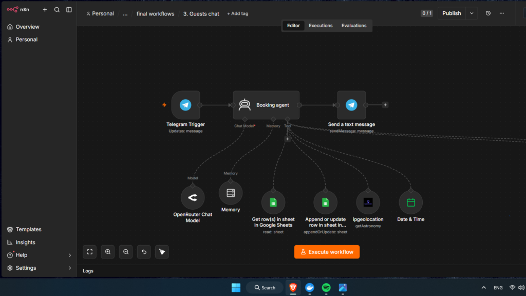Open workflow history clock icon
The width and height of the screenshot is (526, 296).
coord(488,13)
